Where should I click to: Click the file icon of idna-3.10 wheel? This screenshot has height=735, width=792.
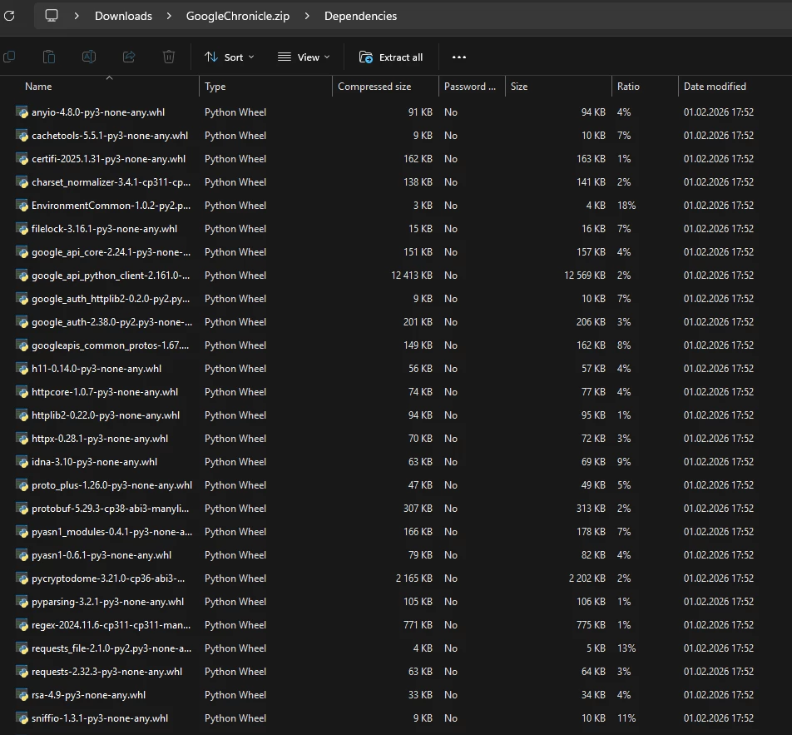(22, 461)
